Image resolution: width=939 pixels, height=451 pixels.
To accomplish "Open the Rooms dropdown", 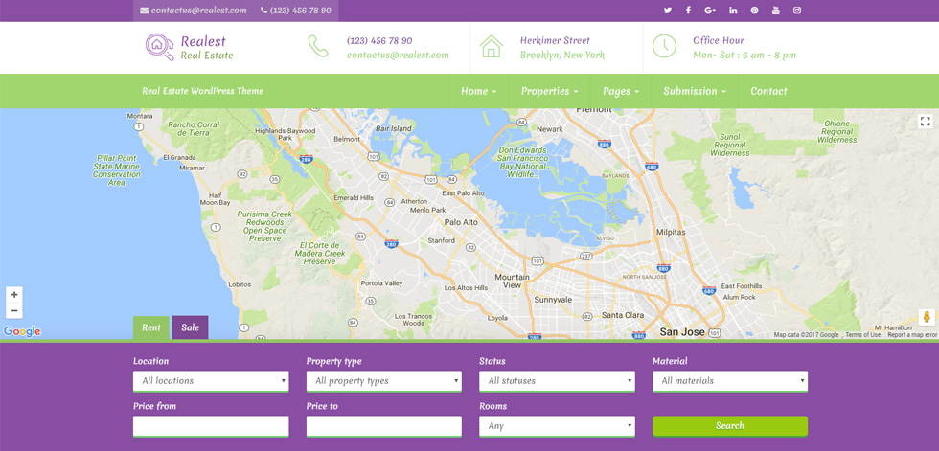I will tap(557, 426).
